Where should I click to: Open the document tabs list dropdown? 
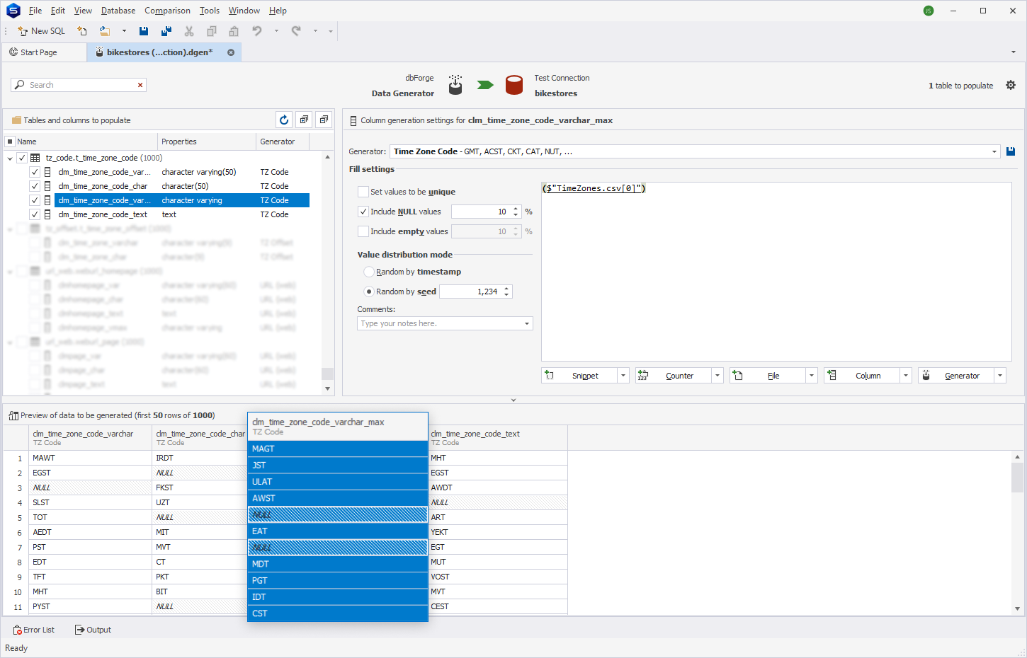(1014, 52)
